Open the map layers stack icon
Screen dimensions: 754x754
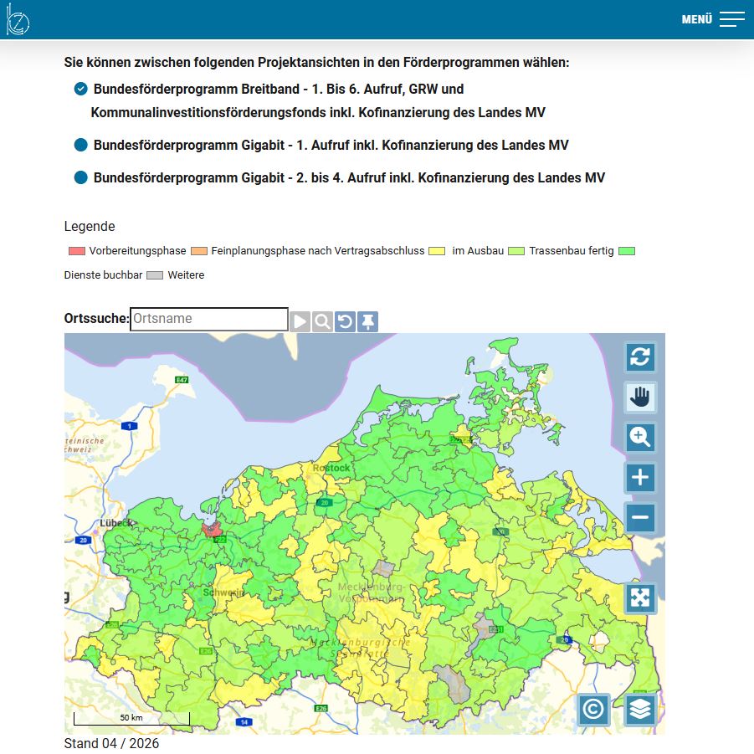coord(640,710)
